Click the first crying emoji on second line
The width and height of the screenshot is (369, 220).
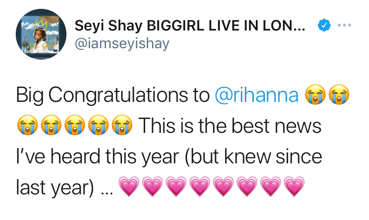(x=28, y=126)
